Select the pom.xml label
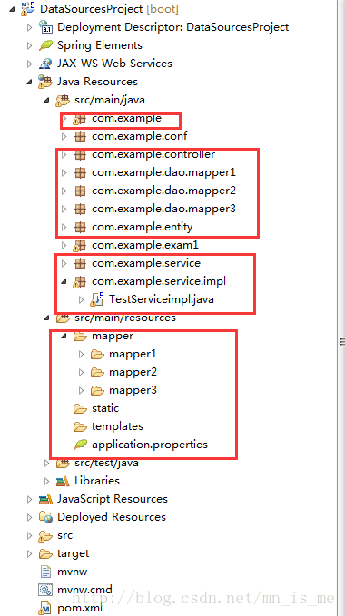The height and width of the screenshot is (616, 345). (x=80, y=608)
